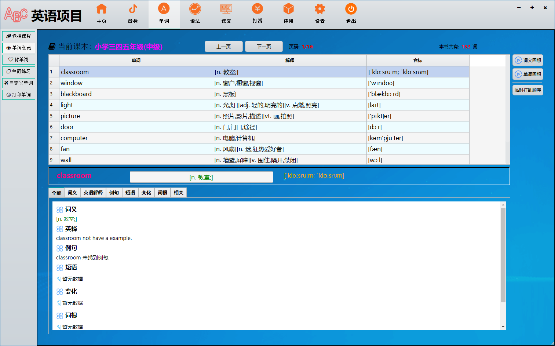Go to next page with 下一页
The width and height of the screenshot is (555, 346).
coord(264,47)
